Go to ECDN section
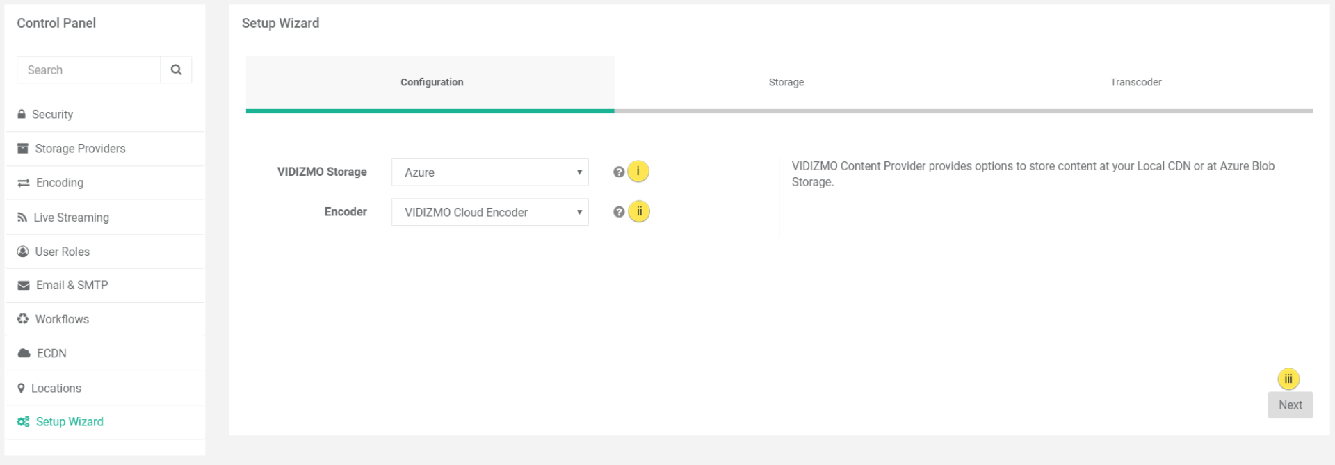Viewport: 1335px width, 465px height. click(104, 353)
